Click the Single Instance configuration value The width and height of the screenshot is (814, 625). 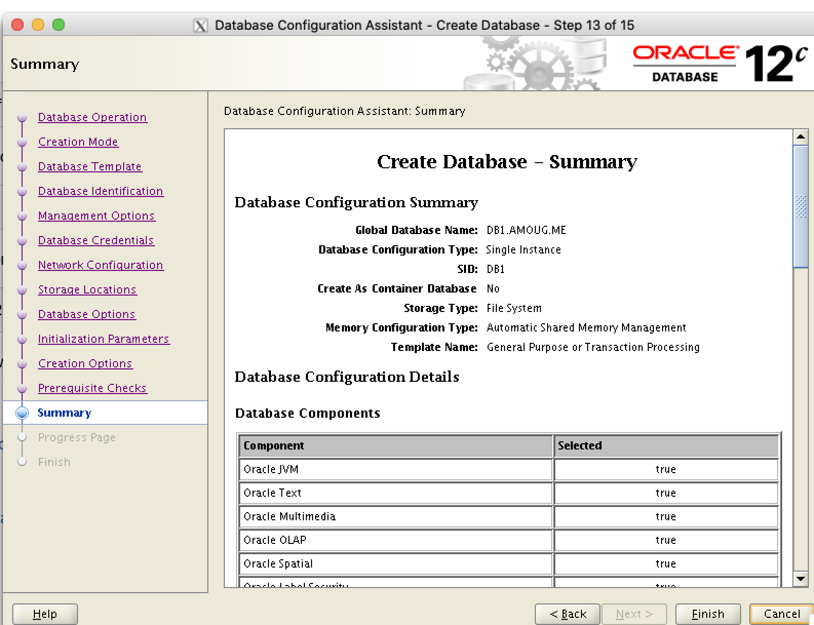tap(524, 249)
